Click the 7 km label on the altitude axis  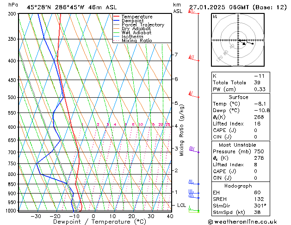pos(176,55)
